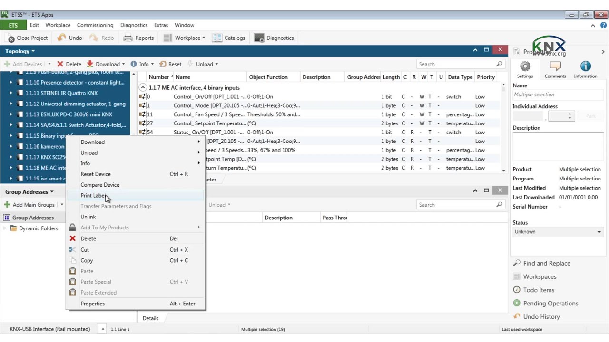Screen dimensions: 609x342
Task: Click the Topology search field
Action: pos(460,64)
